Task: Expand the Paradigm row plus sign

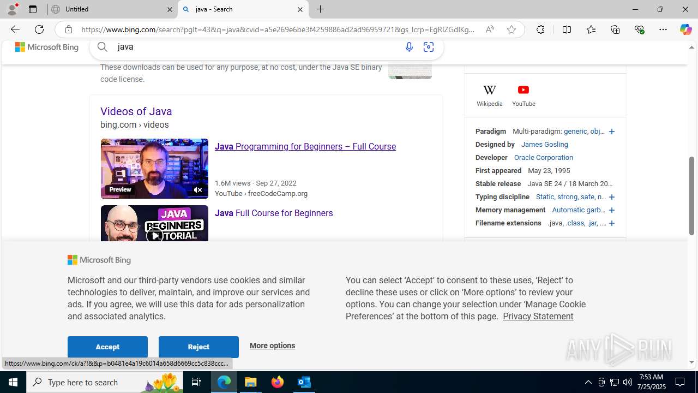Action: pyautogui.click(x=612, y=132)
